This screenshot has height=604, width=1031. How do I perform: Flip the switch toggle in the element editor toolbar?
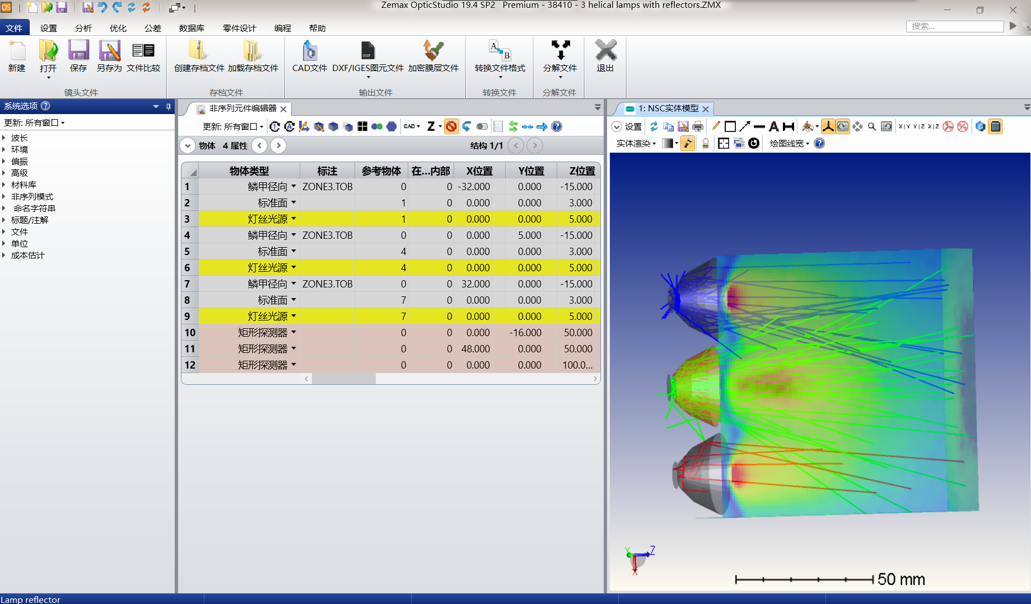pyautogui.click(x=481, y=126)
